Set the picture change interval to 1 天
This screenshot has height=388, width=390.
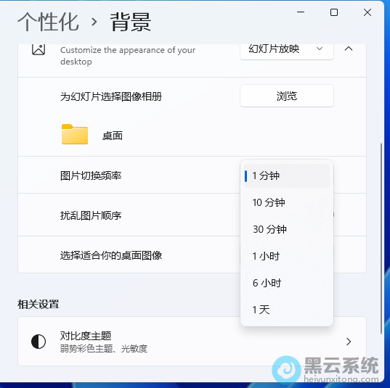(x=287, y=310)
